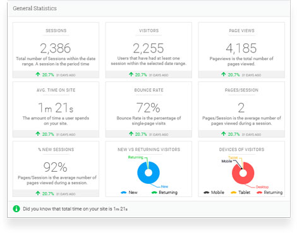Viewport: 297px width, 233px height.
Task: Click Mobile callout label on devices chart
Action: 227,161
